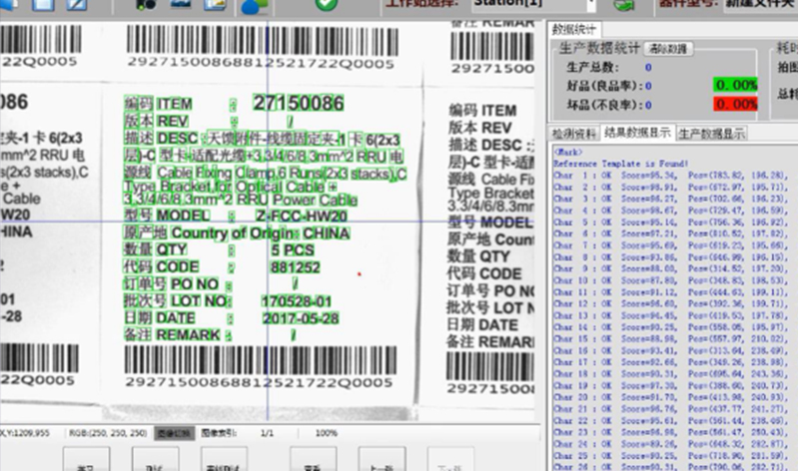Select the 'Char 25 : OK' result row

tap(671, 456)
